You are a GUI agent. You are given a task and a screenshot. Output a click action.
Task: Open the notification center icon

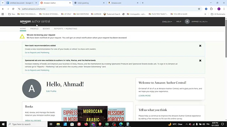click(x=223, y=124)
